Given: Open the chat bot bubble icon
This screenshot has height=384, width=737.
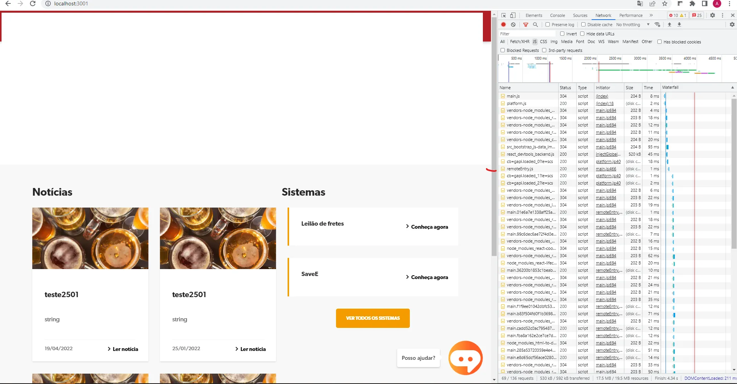Looking at the screenshot, I should (466, 358).
